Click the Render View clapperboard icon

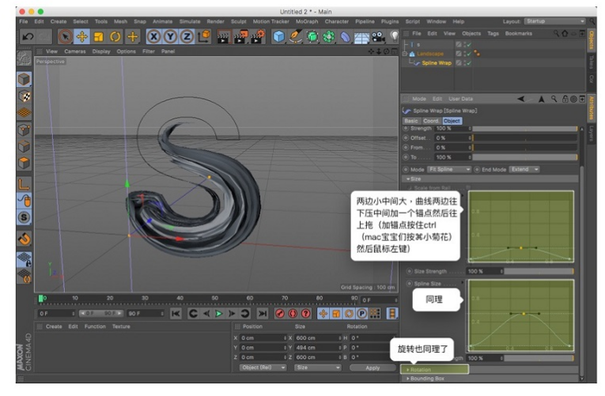pyautogui.click(x=223, y=36)
